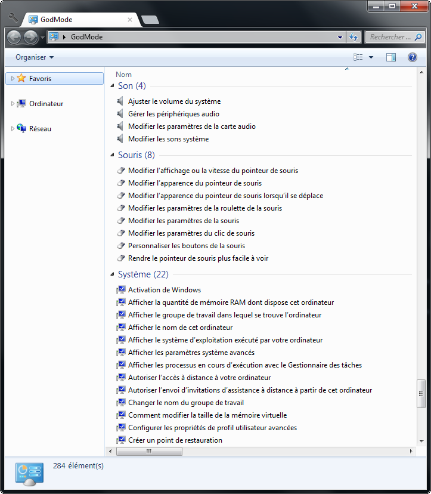Collapse the Souris (8) group
Screen dimensions: 431x494
point(112,156)
